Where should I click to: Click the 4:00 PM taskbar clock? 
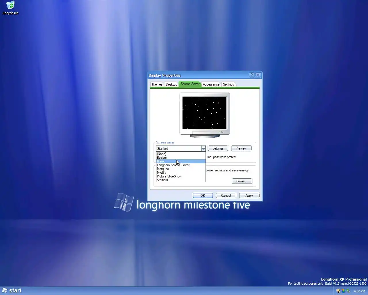359,291
